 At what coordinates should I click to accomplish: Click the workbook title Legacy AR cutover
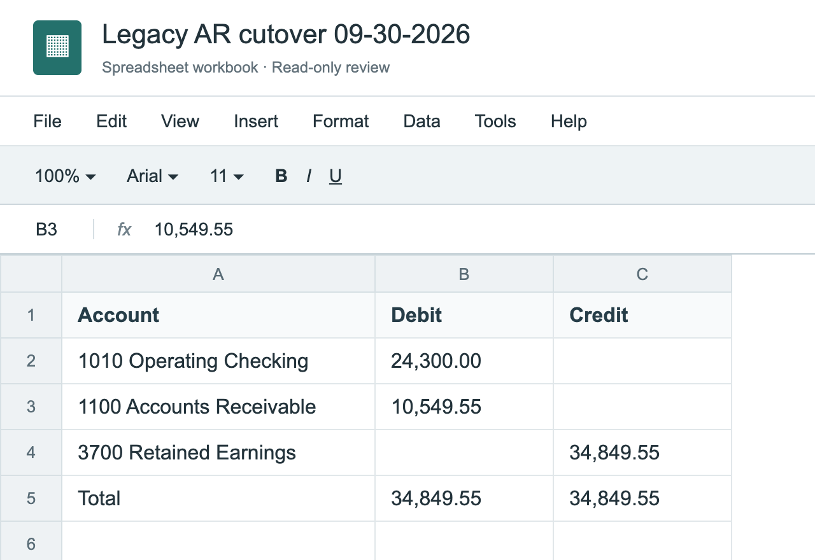point(286,34)
